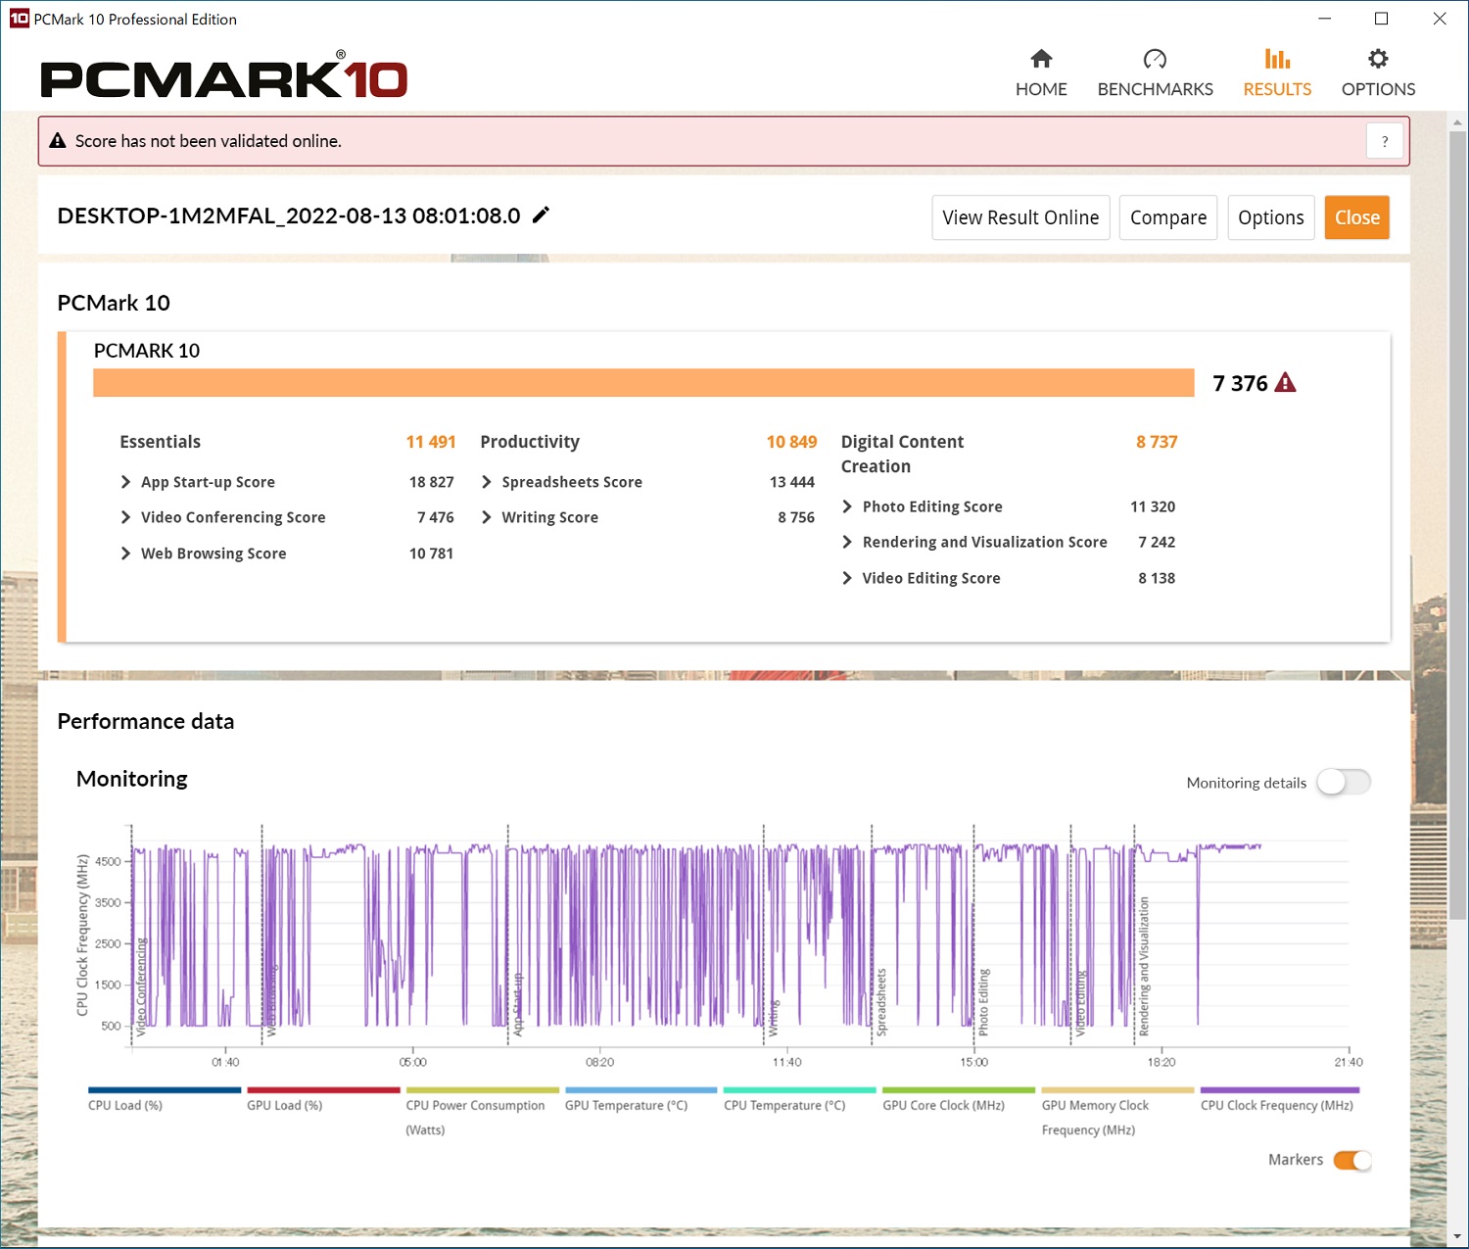Turn off the Markers switch
1469x1249 pixels.
1352,1160
